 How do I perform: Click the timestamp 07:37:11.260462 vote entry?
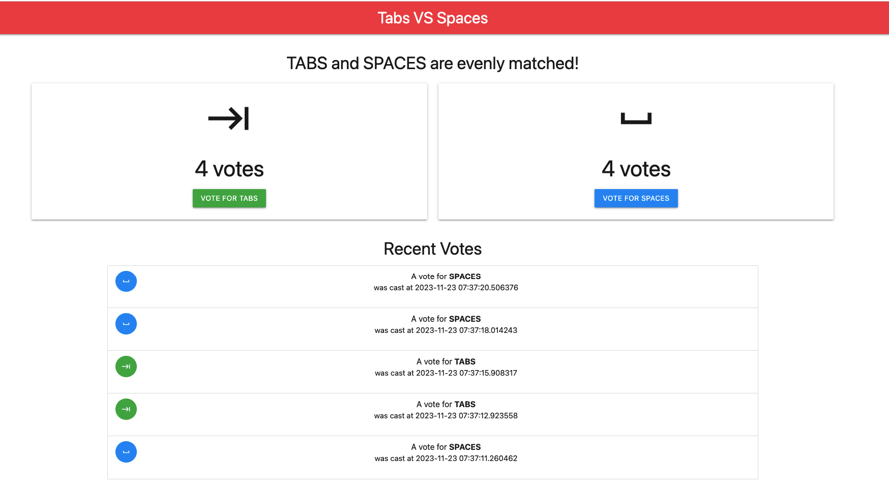tap(466, 458)
